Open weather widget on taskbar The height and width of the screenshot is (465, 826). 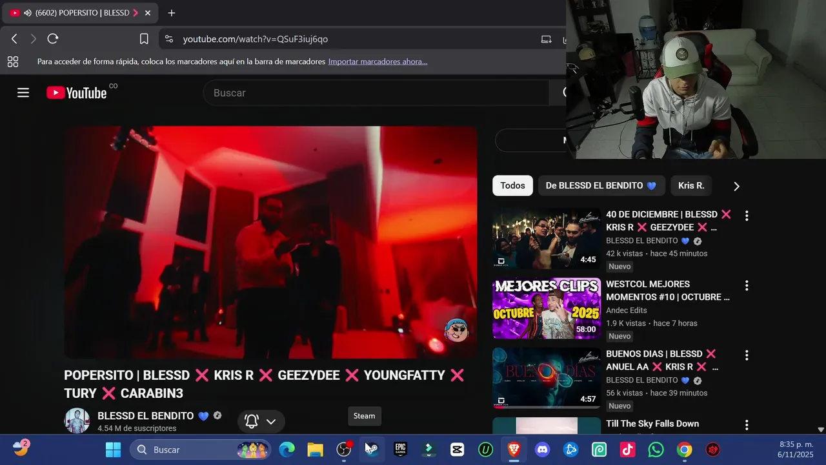coord(21,448)
